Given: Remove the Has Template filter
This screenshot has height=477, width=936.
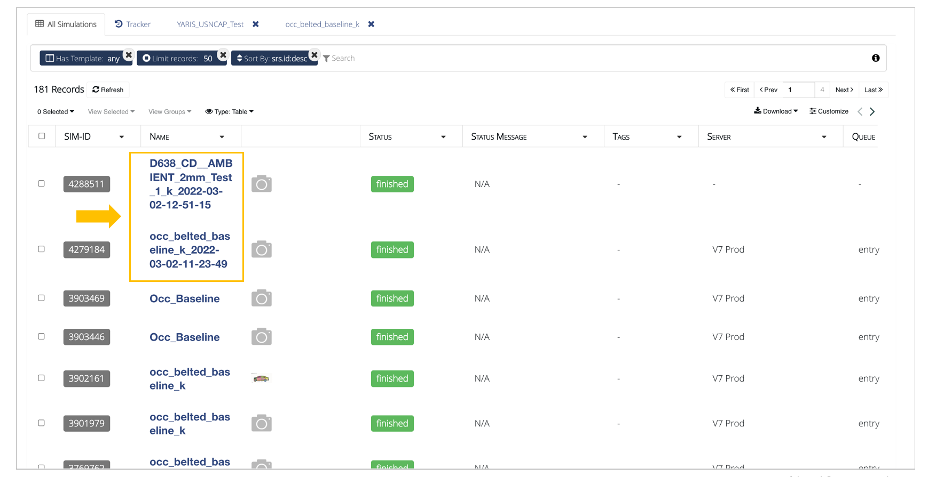Looking at the screenshot, I should tap(129, 54).
